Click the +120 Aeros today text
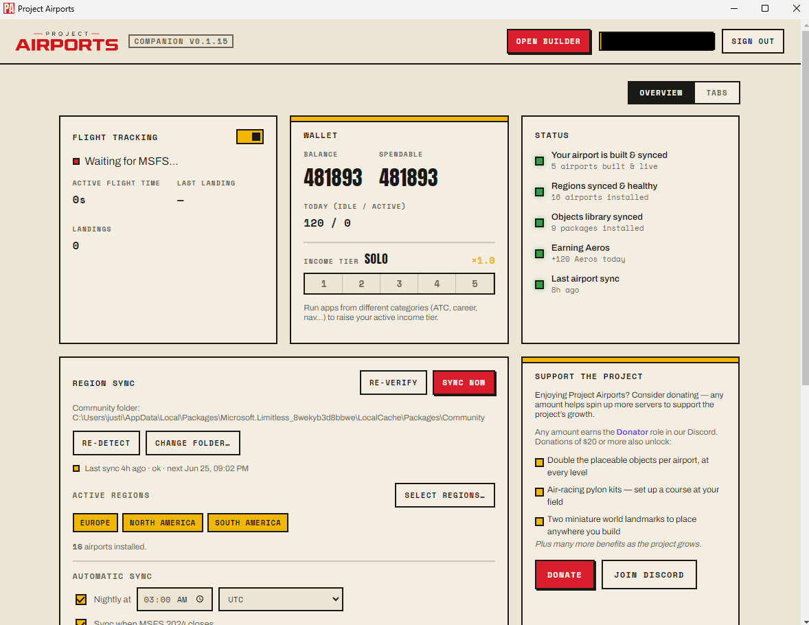Screen dimensions: 809x625 588,259
